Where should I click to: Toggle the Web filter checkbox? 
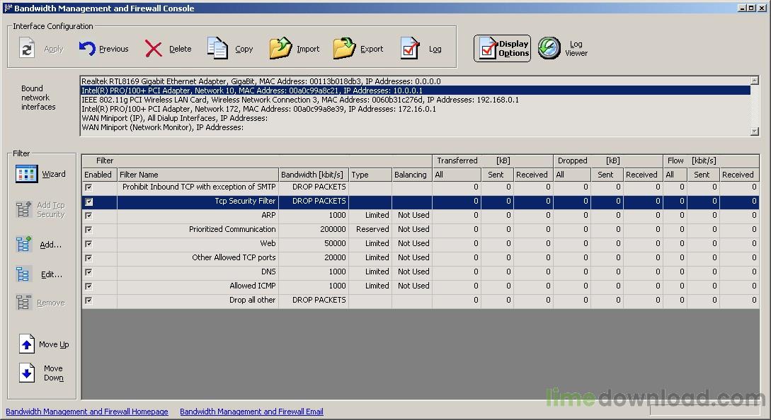point(88,244)
